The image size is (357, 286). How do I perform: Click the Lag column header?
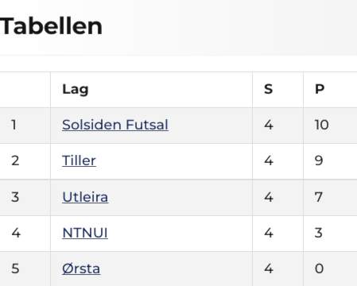76,89
